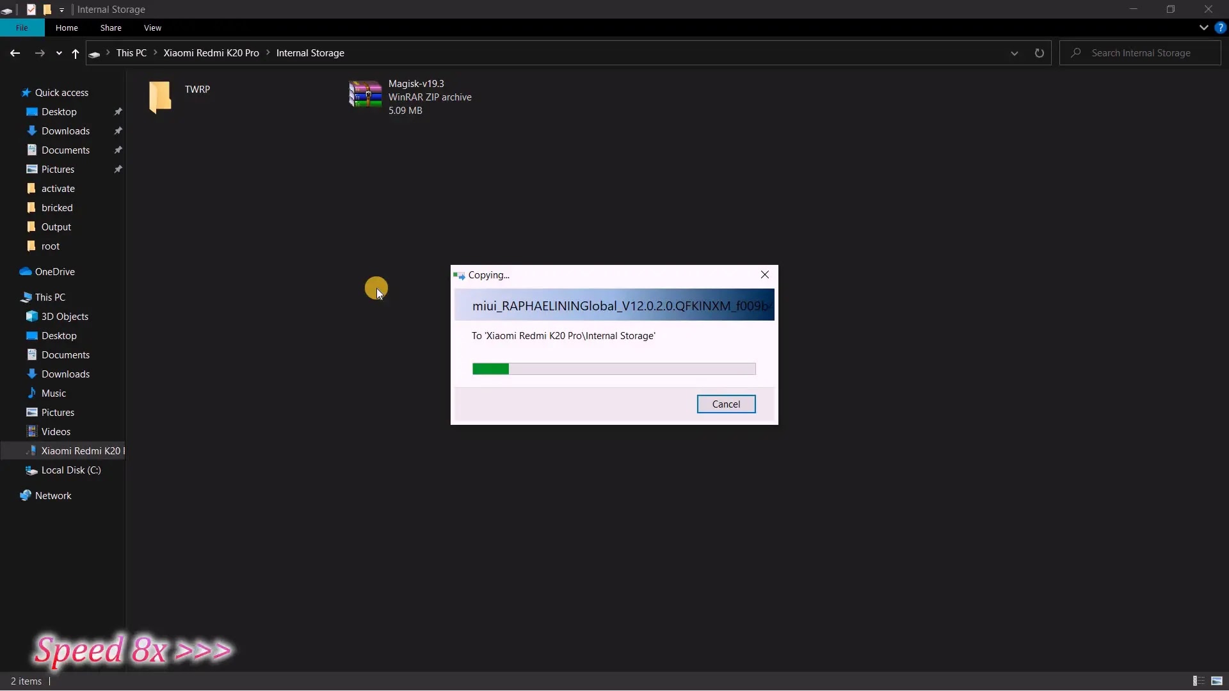Click the Search Internal Storage field
Screen dimensions: 1229x691
[1141, 53]
